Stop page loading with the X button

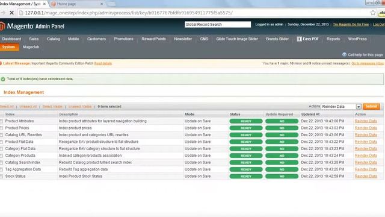click(11, 13)
